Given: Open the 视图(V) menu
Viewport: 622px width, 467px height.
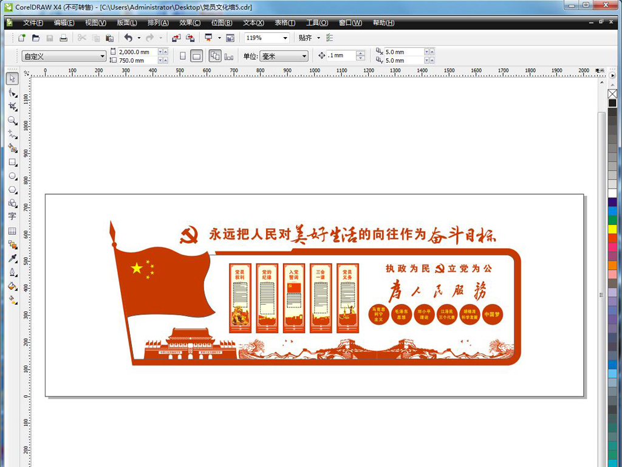Looking at the screenshot, I should (x=95, y=22).
